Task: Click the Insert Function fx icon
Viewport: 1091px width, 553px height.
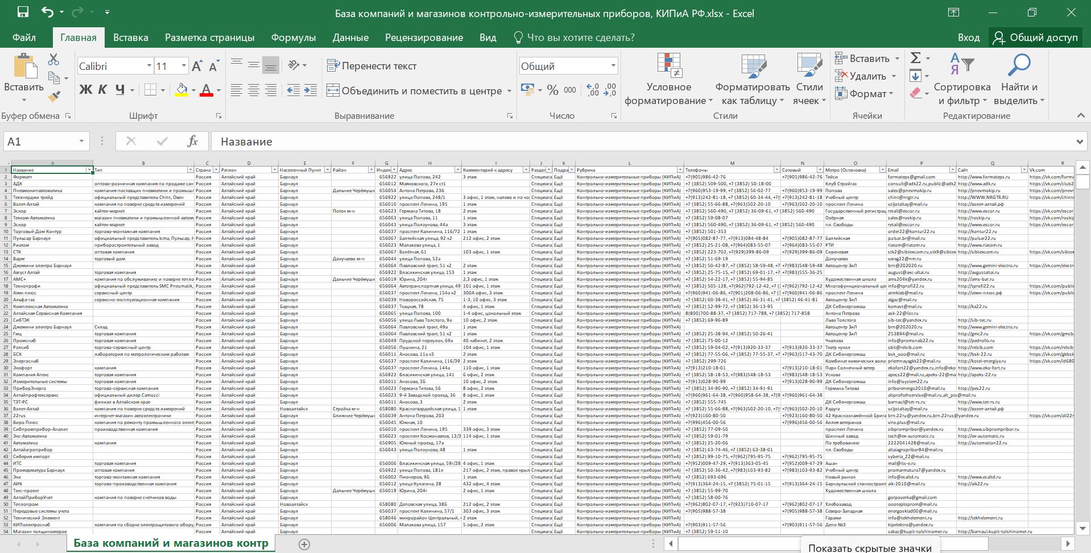Action: pos(192,142)
